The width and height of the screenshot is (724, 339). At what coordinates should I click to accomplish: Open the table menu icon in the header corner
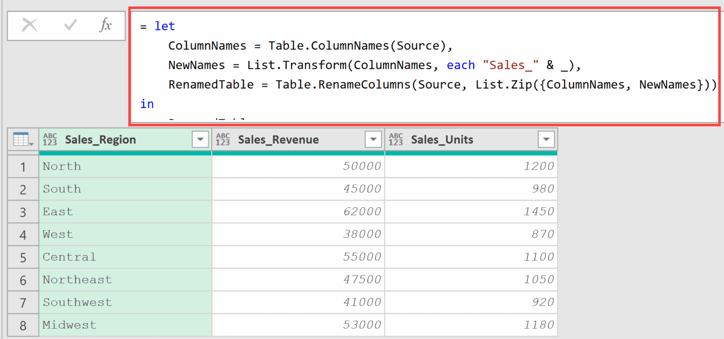pyautogui.click(x=23, y=139)
